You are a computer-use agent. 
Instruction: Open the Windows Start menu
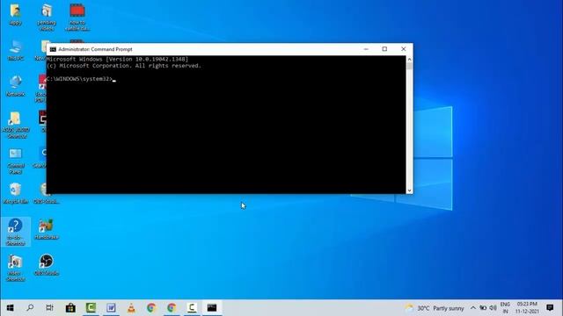click(10, 308)
